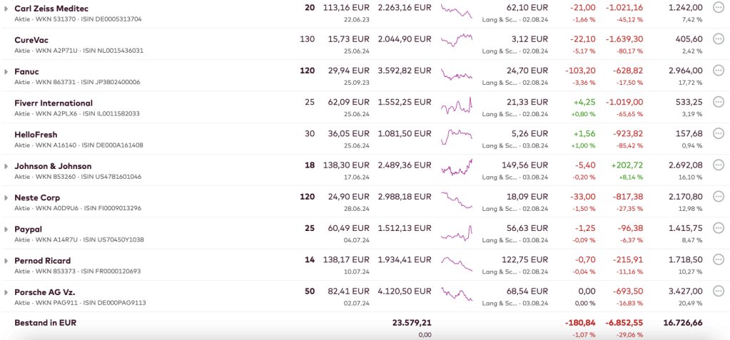This screenshot has width=730, height=340.
Task: Expand the Neste Corp position
Action: tap(6, 197)
